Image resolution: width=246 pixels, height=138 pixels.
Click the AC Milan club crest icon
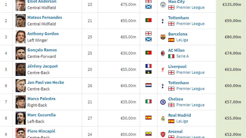coord(163,53)
